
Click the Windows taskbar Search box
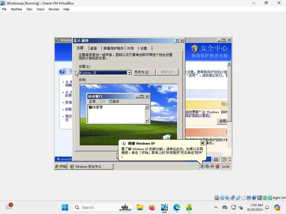(x=103, y=207)
